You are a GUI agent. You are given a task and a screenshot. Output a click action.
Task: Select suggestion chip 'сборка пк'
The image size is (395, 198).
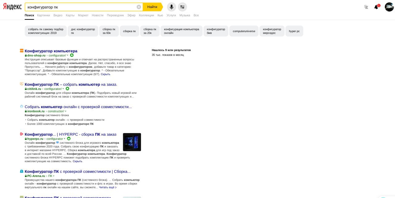pos(129,31)
